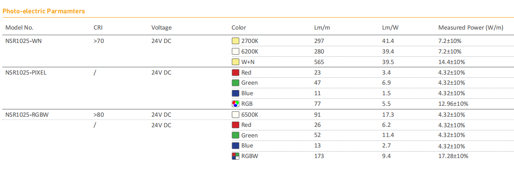Click the 2700K warm yellow swatch
The height and width of the screenshot is (169, 514).
pyautogui.click(x=235, y=41)
